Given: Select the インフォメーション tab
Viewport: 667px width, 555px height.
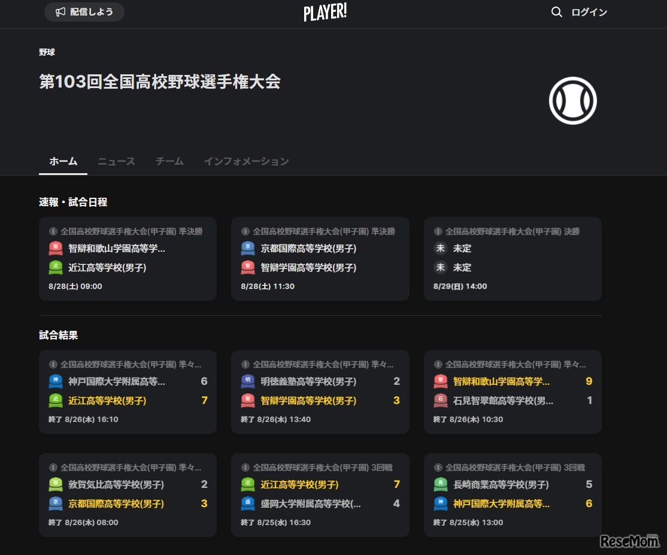Looking at the screenshot, I should click(x=246, y=161).
